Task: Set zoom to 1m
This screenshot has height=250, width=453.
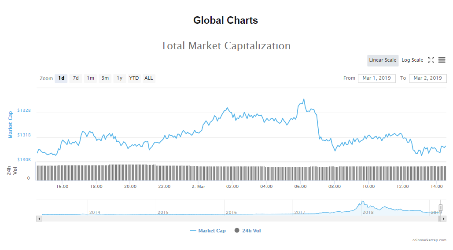Action: click(90, 78)
